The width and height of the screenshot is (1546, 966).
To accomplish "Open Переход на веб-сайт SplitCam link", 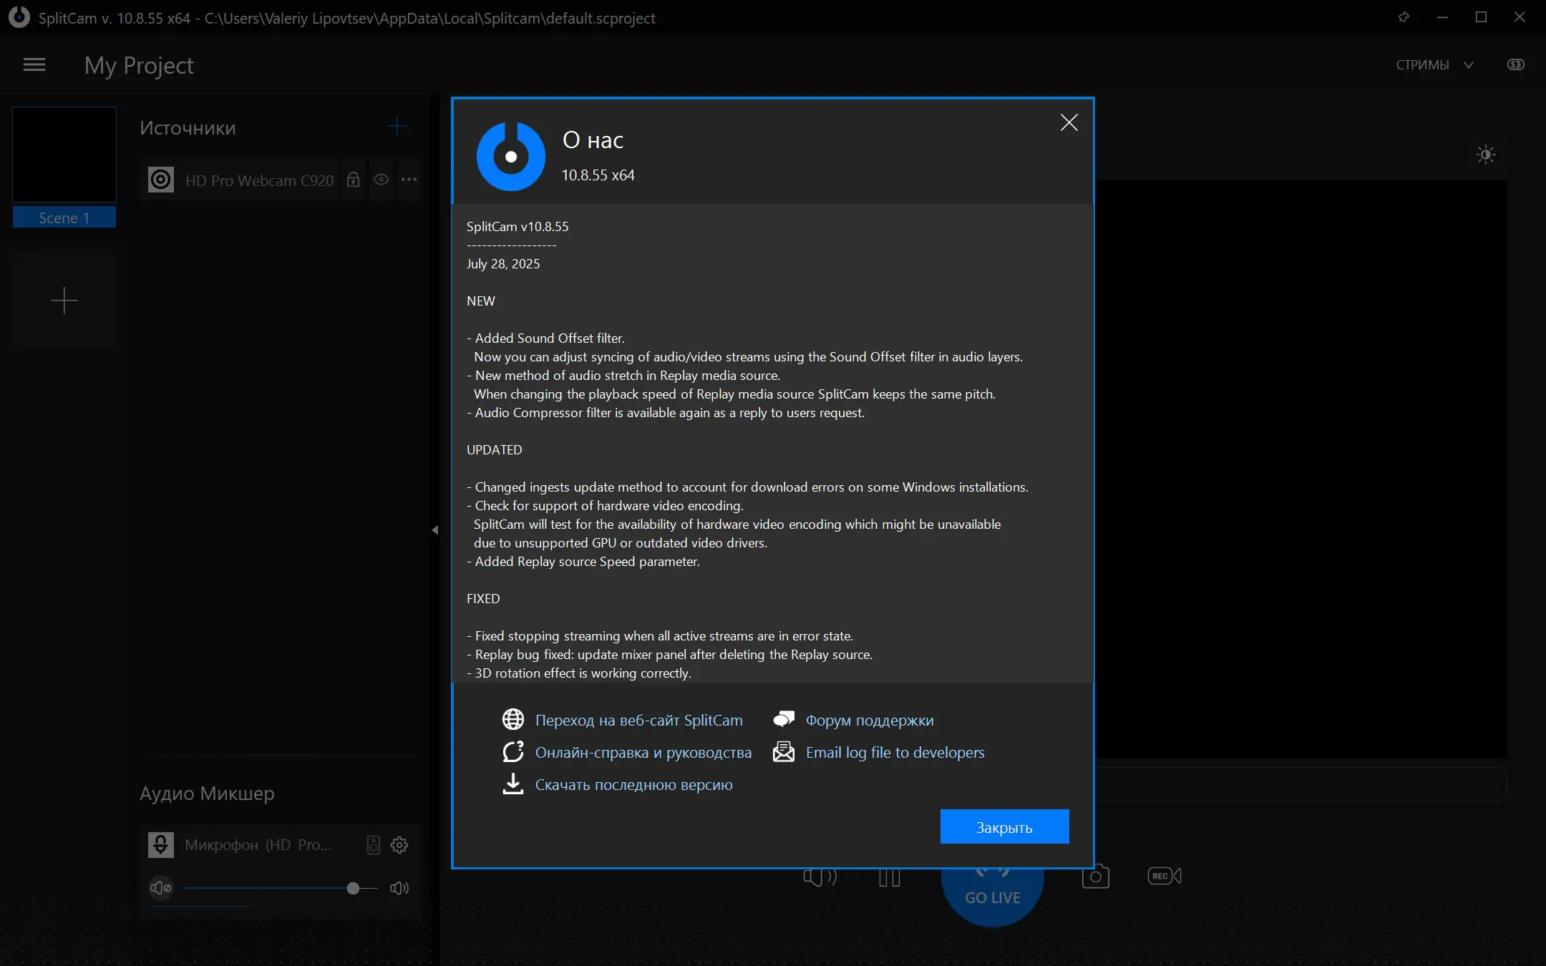I will (x=638, y=720).
